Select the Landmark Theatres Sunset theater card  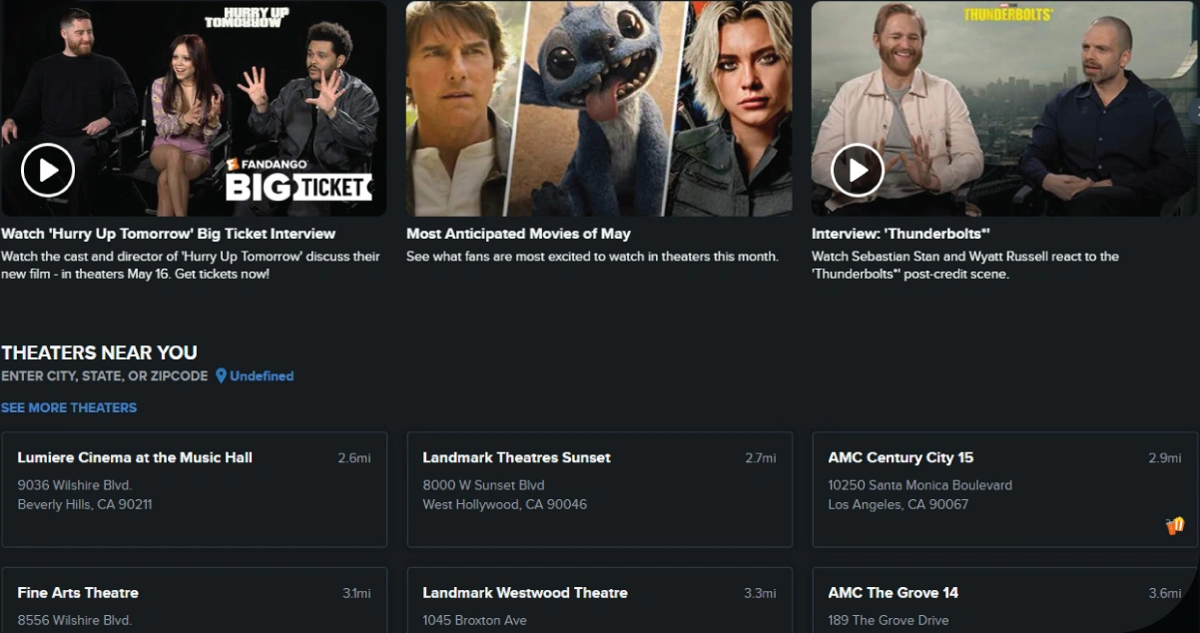pyautogui.click(x=516, y=457)
